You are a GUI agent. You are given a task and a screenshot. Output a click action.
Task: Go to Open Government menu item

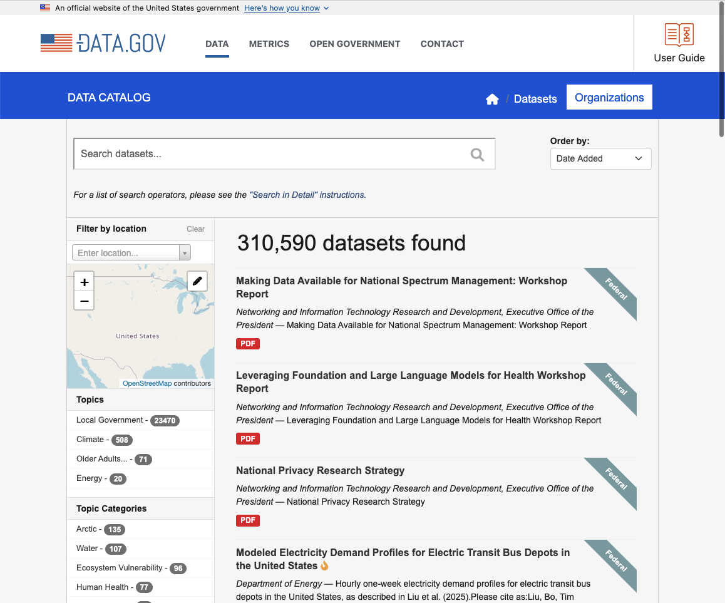coord(354,44)
